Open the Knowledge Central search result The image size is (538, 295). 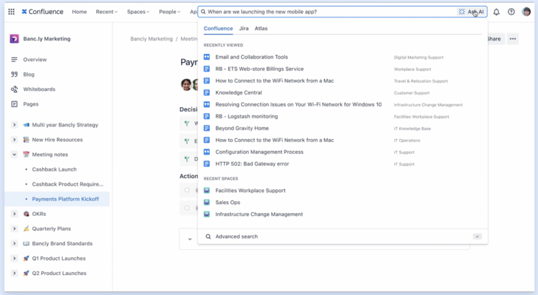tap(238, 93)
